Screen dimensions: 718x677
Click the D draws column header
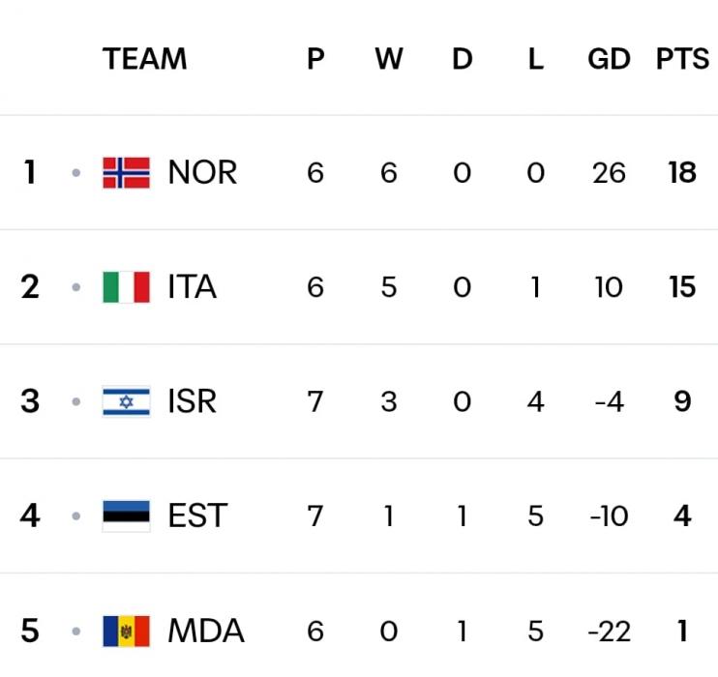pos(463,59)
